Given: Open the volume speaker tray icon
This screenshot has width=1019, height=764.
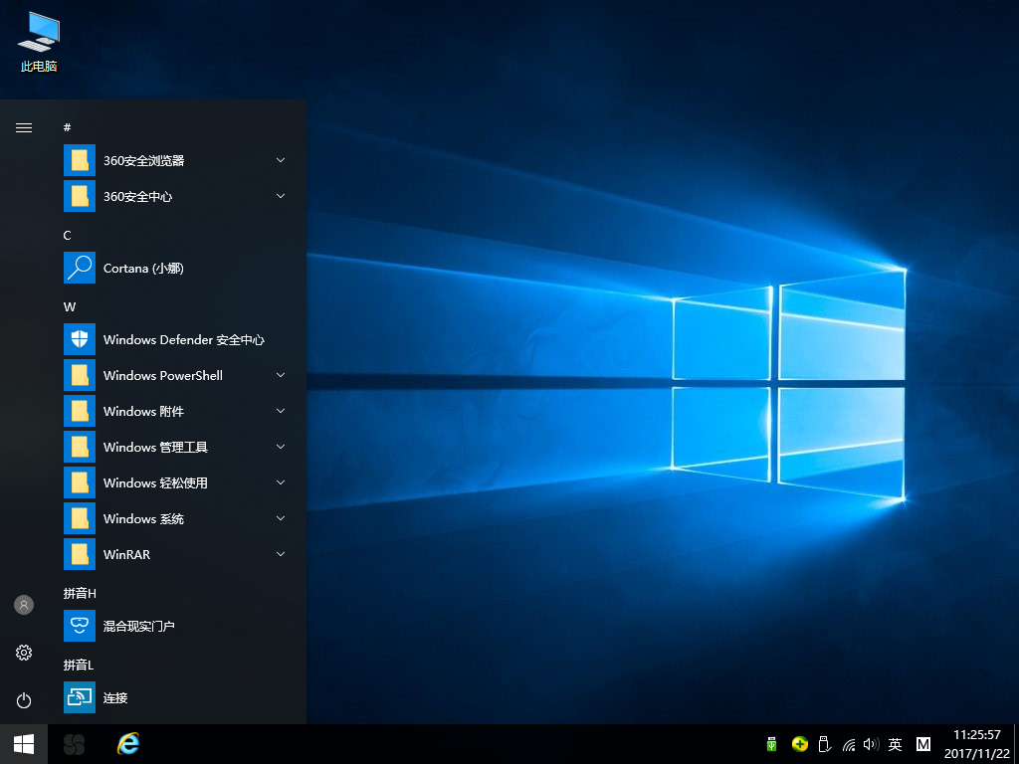Looking at the screenshot, I should tap(871, 744).
